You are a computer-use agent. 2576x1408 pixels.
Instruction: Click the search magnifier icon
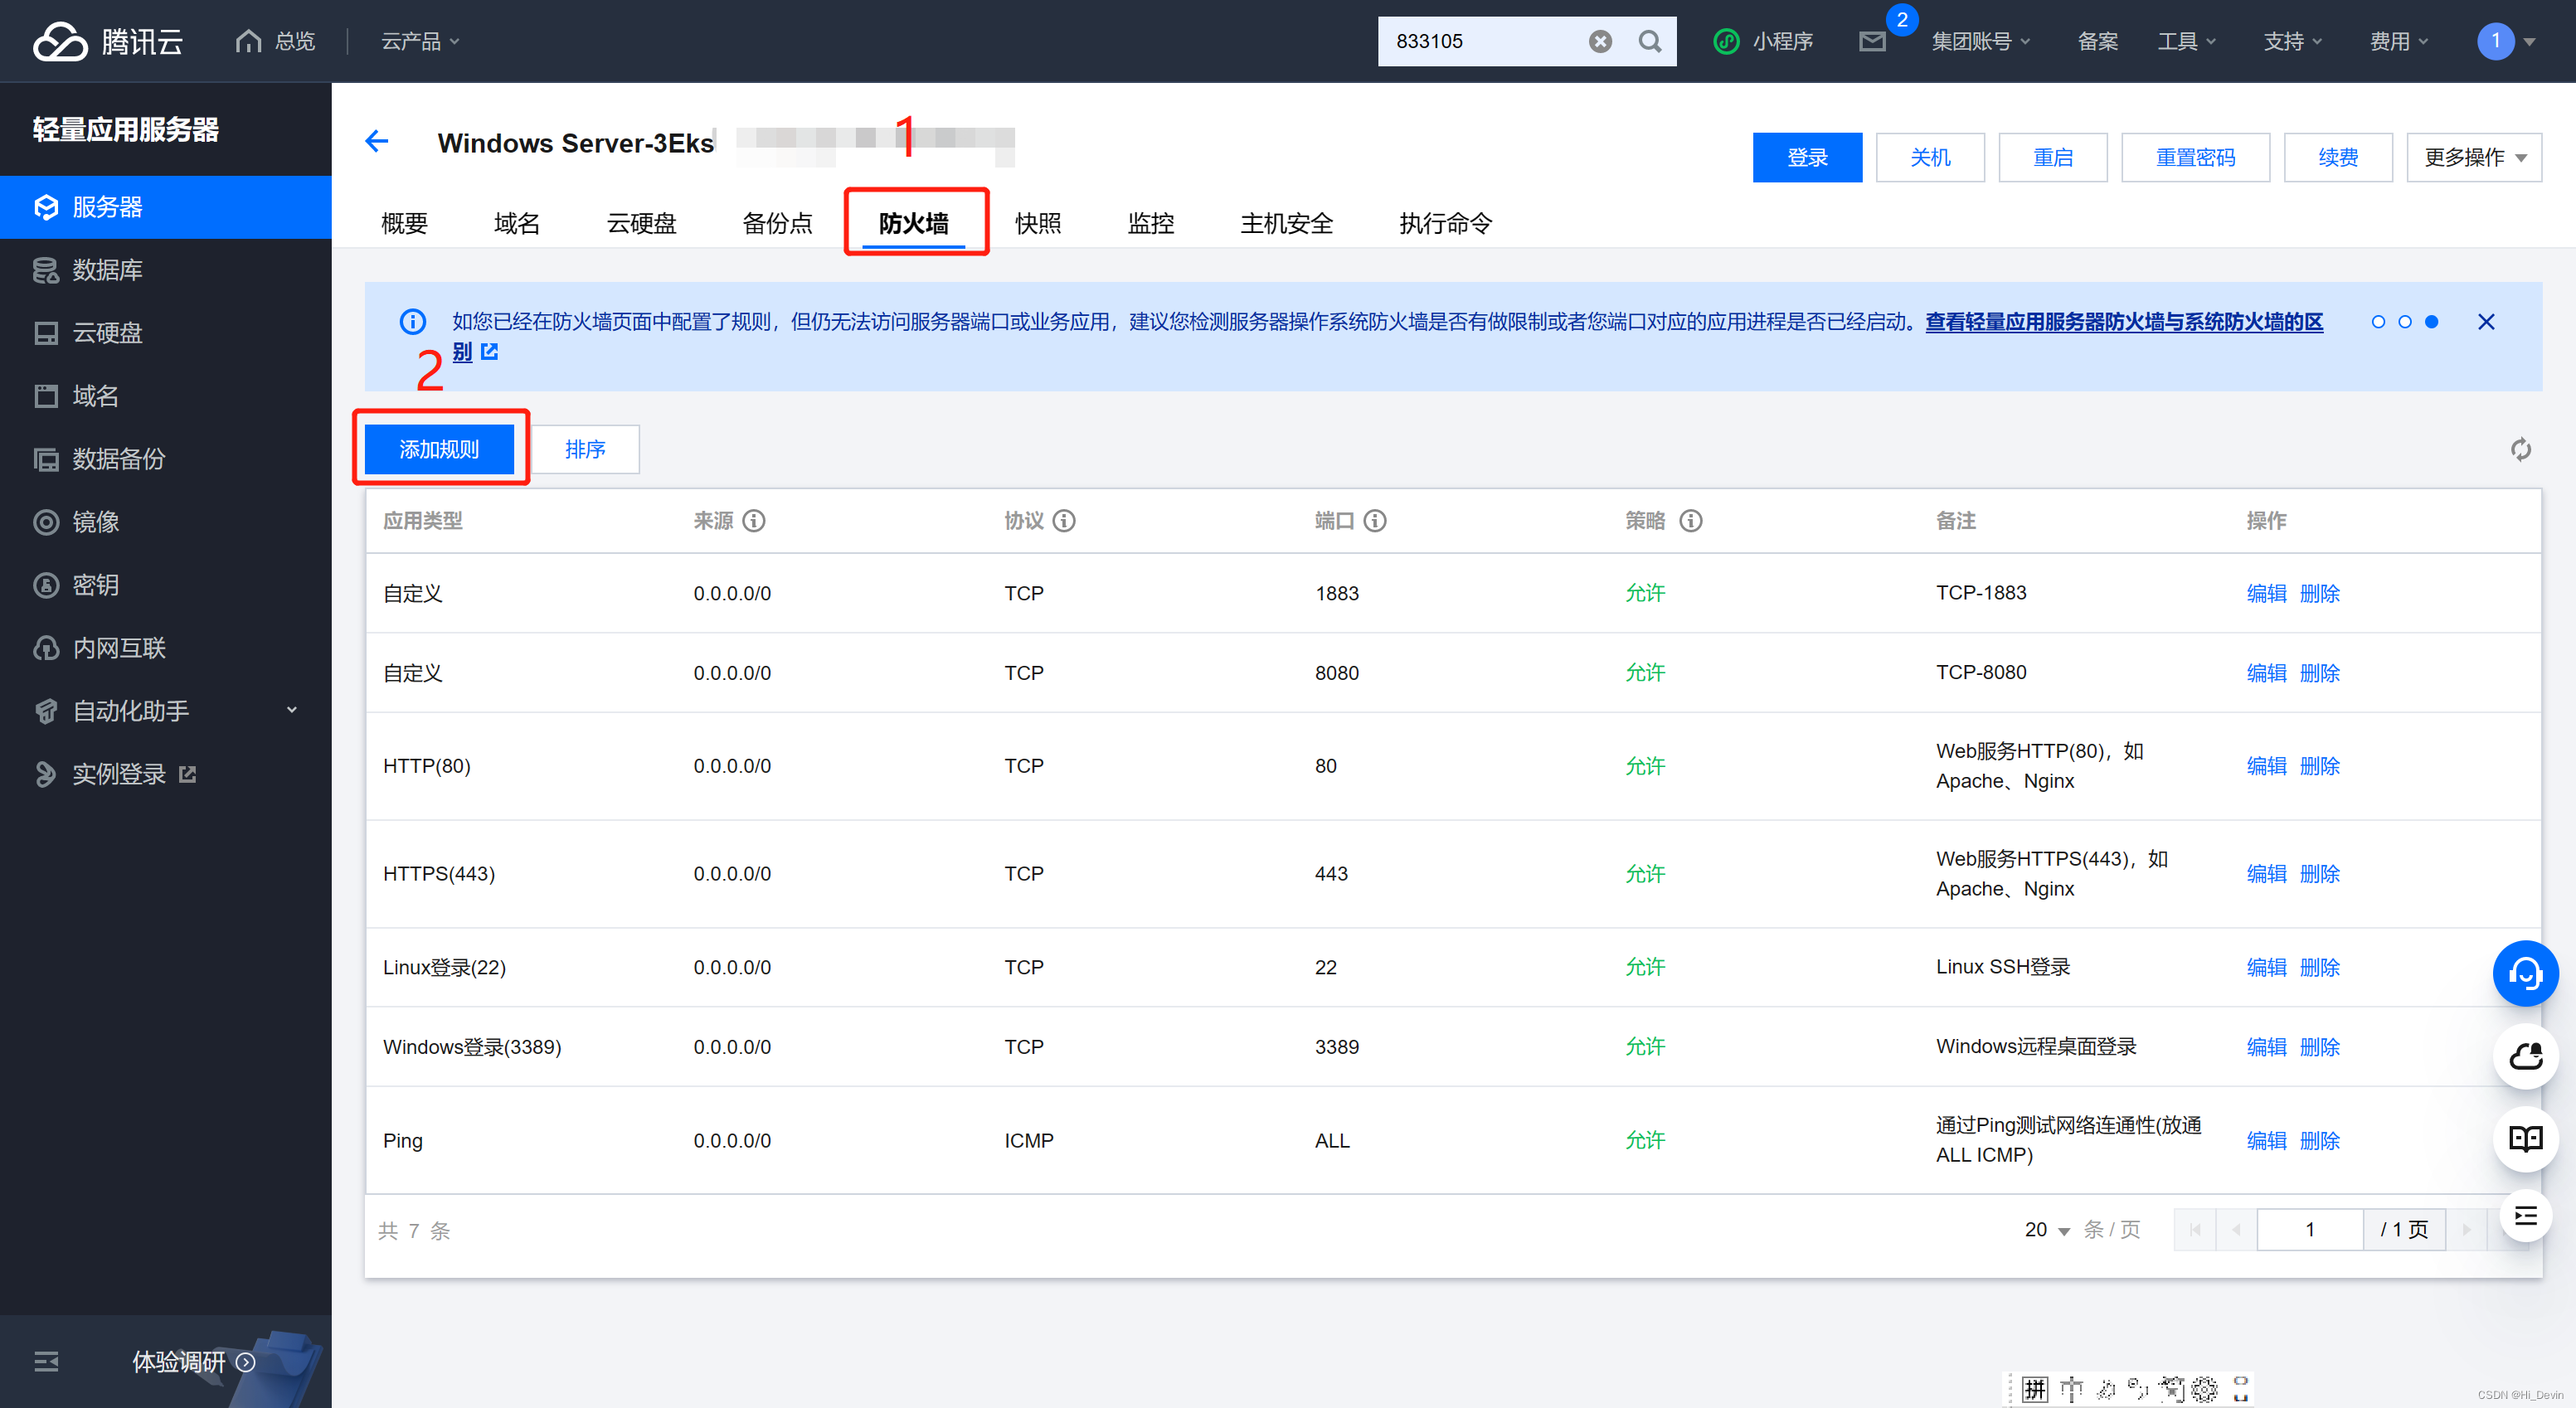[1650, 41]
